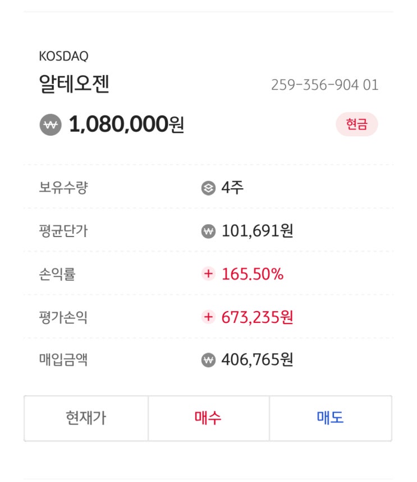Select the 보유수량 row label

point(63,188)
